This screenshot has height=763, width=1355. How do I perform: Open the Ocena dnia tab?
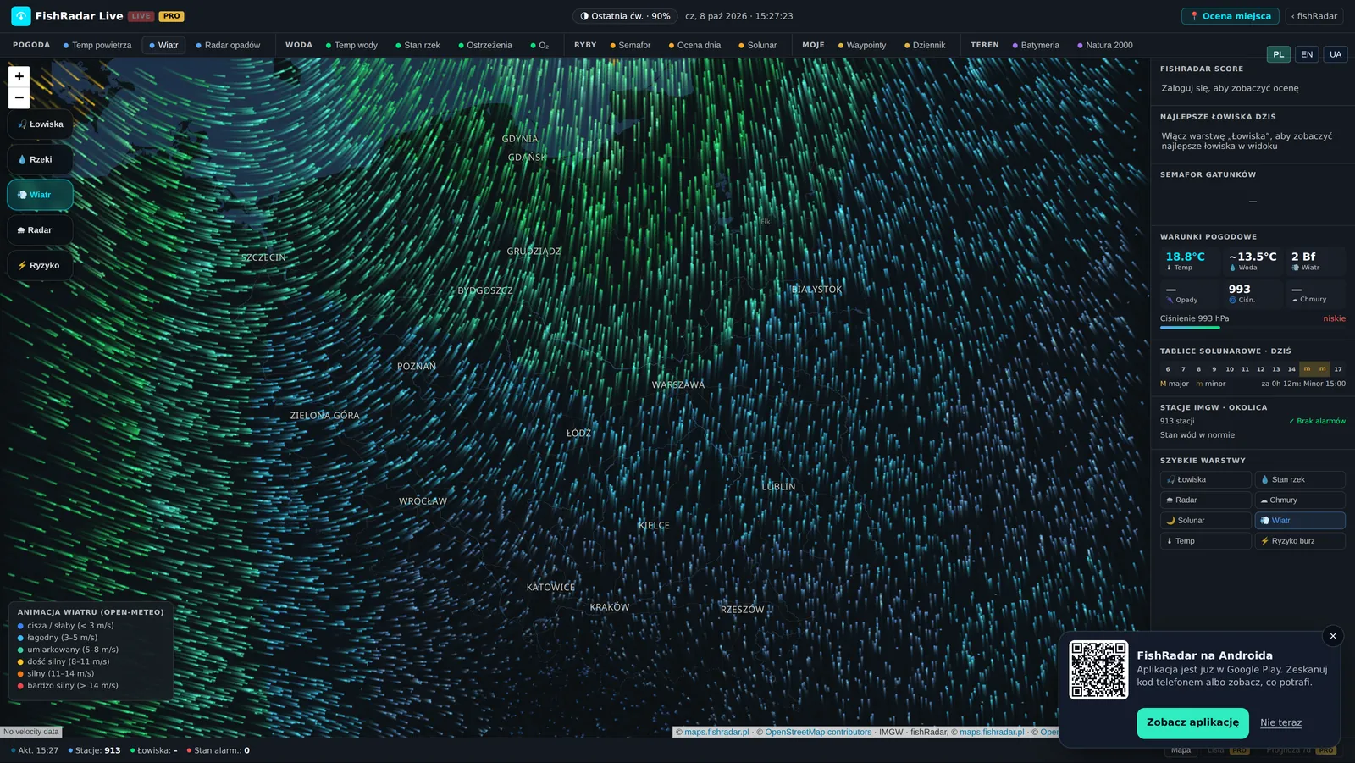pos(694,45)
